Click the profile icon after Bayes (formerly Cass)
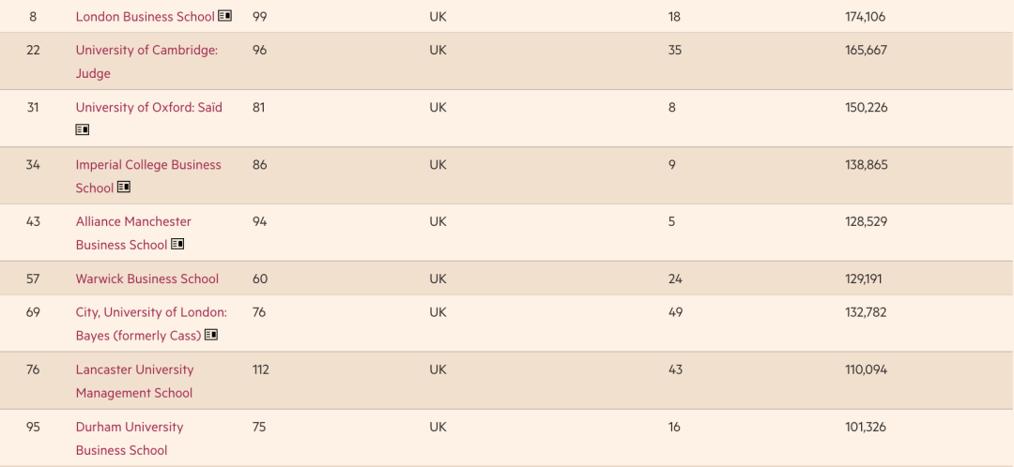Image resolution: width=1014 pixels, height=467 pixels. coord(211,335)
